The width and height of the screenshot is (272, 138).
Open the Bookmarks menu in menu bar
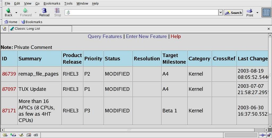52,3
